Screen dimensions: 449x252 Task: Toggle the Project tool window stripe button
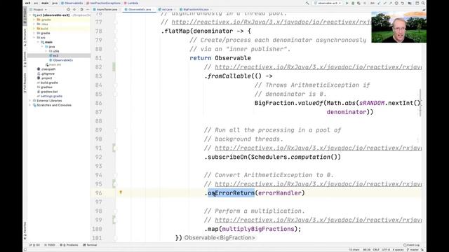point(25,16)
